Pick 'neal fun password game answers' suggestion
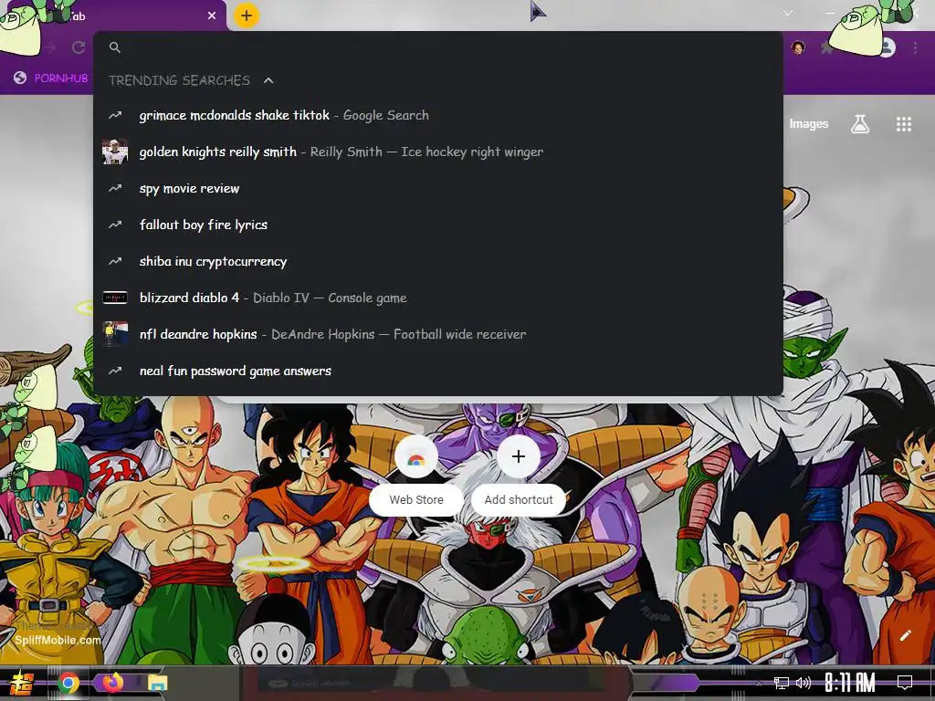This screenshot has height=701, width=935. click(x=437, y=371)
